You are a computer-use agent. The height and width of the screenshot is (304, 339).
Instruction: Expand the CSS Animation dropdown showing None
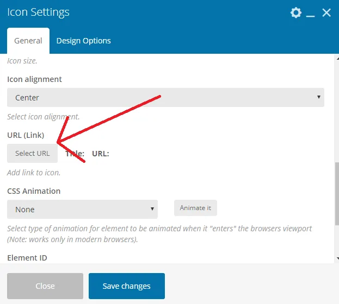[82, 209]
